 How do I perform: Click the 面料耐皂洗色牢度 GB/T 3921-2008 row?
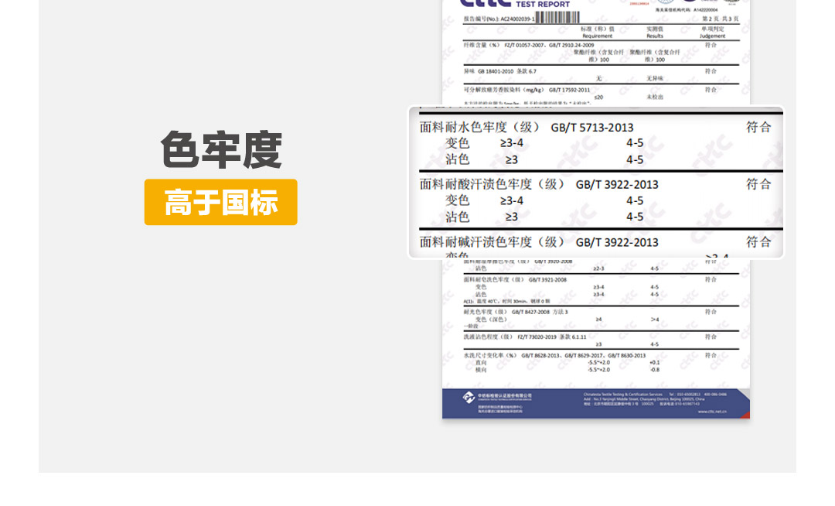tap(515, 279)
